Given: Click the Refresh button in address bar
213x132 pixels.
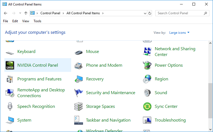Looking at the screenshot, I should point(150,13).
